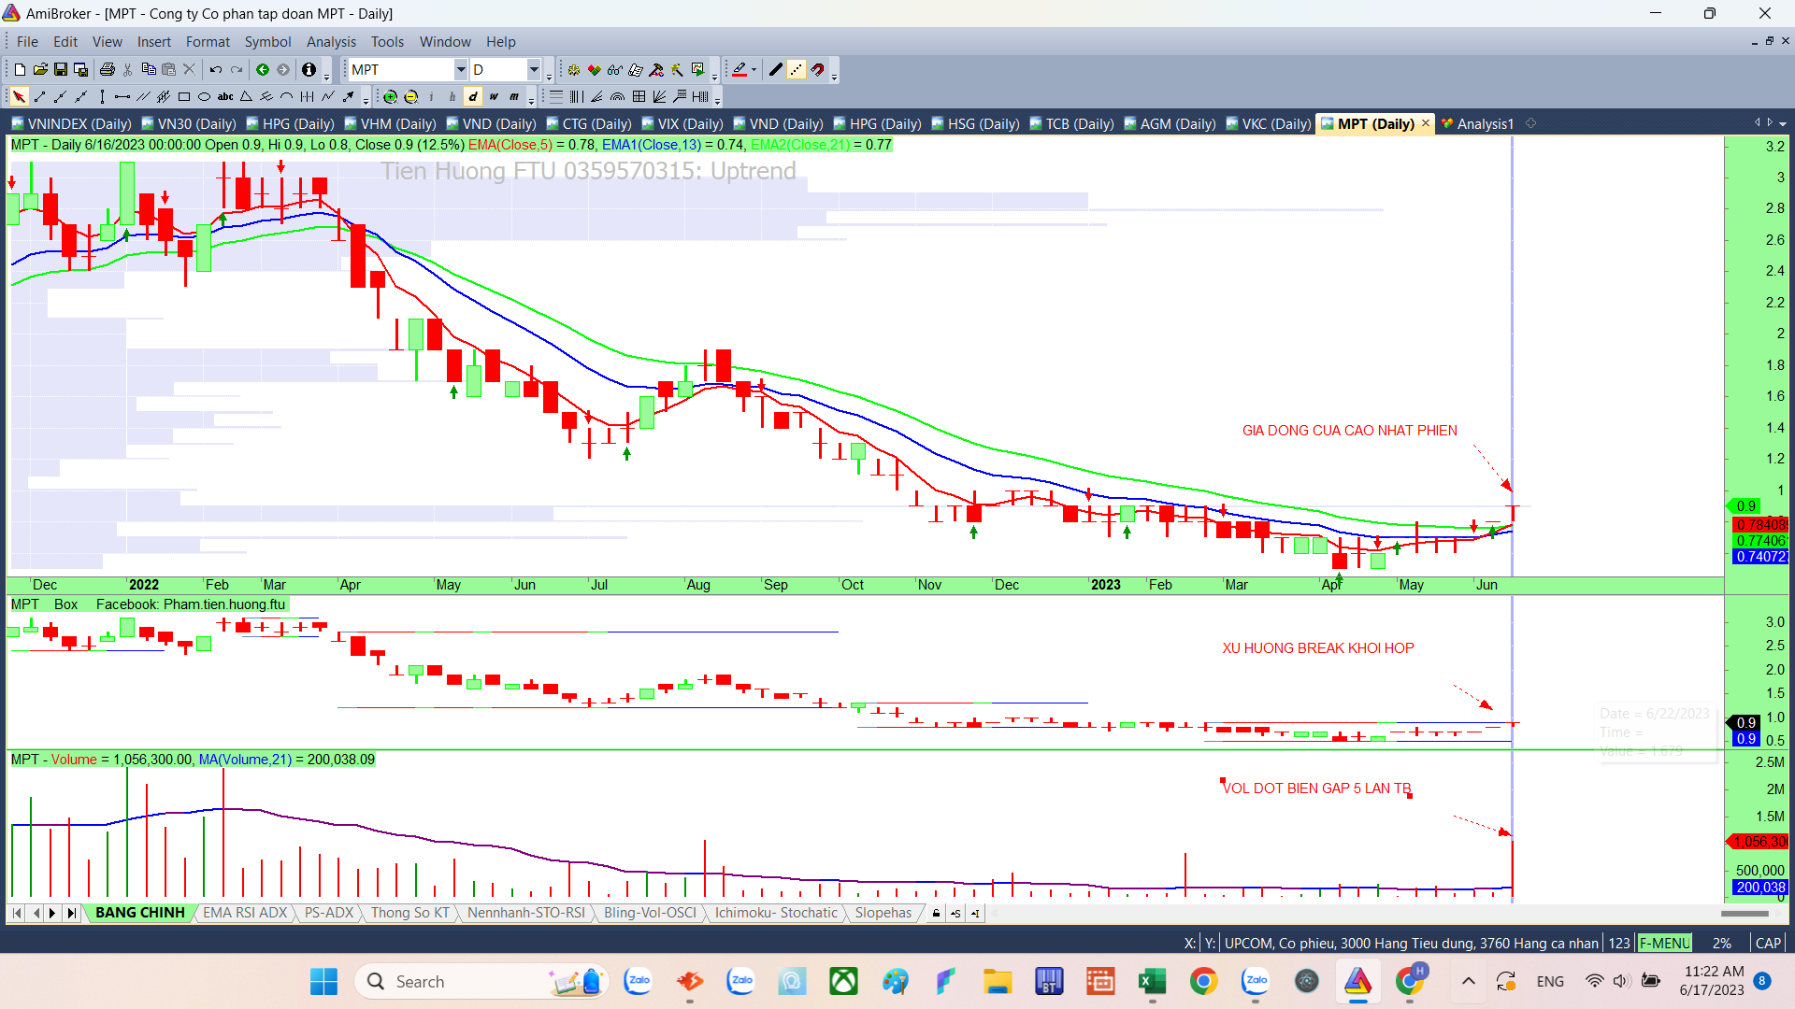Image resolution: width=1795 pixels, height=1009 pixels.
Task: Click the Print icon in toolbar
Action: click(x=107, y=70)
